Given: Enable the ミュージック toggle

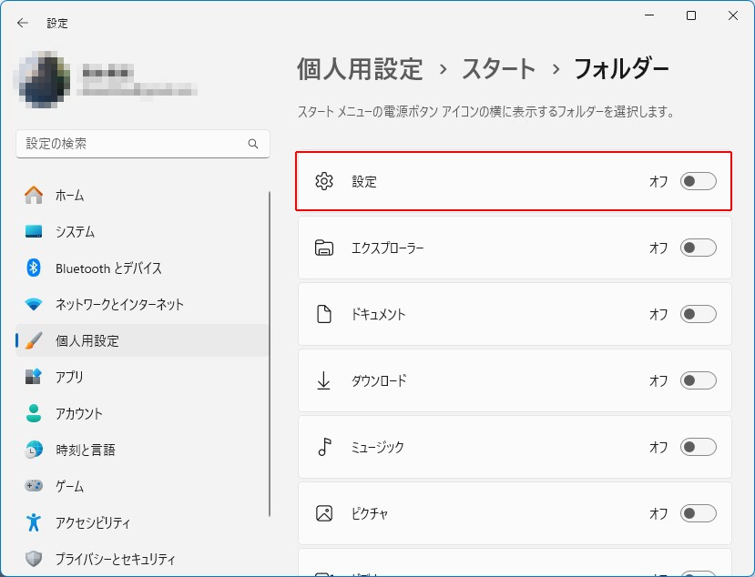Looking at the screenshot, I should point(699,447).
